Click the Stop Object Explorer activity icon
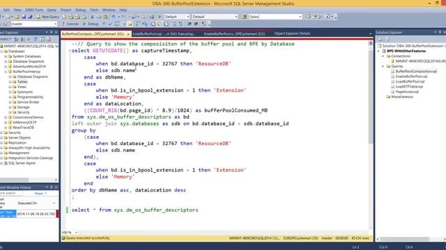446x250 pixels. [x=29, y=39]
